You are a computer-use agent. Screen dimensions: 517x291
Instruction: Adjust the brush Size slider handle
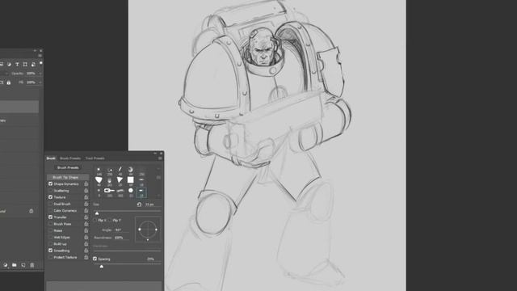pyautogui.click(x=97, y=213)
